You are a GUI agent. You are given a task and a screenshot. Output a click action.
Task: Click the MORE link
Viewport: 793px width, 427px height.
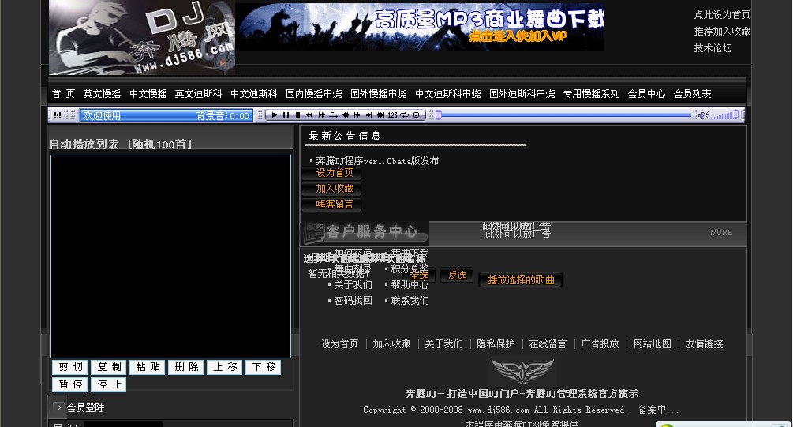click(721, 233)
